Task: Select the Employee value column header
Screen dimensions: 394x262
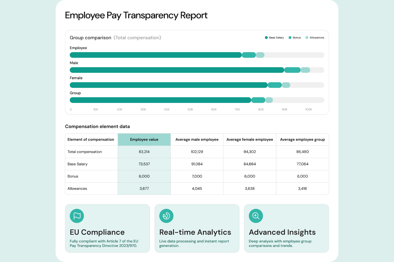Action: point(144,140)
